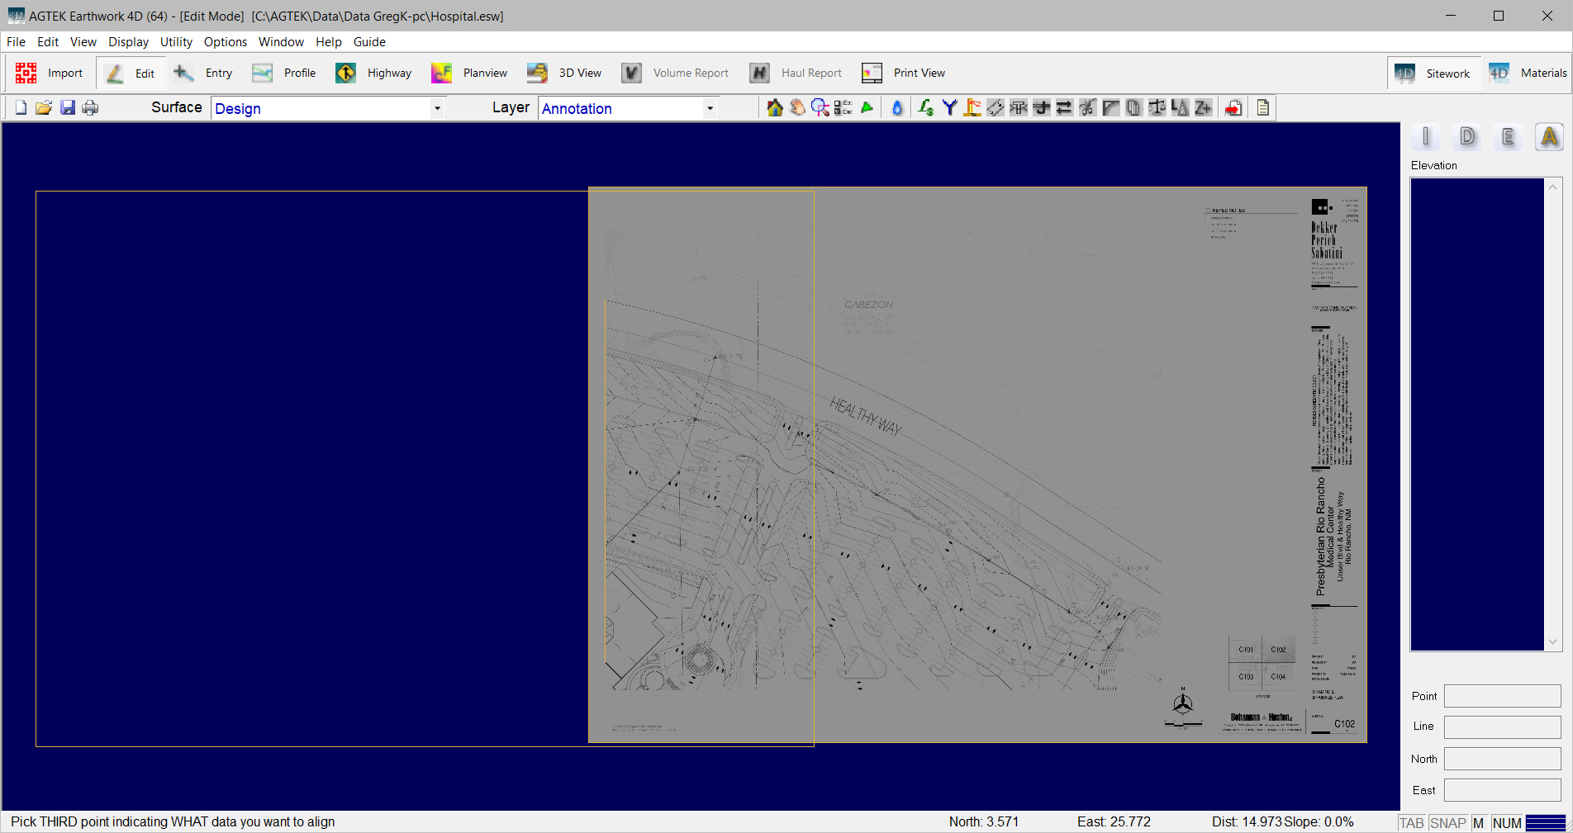Click the blue Y-shaped toolbar icon
The image size is (1573, 833).
point(949,108)
